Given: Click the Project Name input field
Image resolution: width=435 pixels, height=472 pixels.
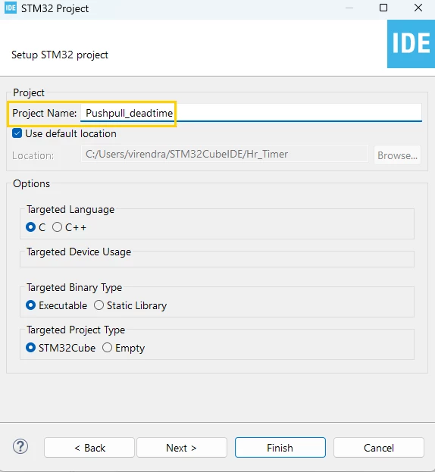Looking at the screenshot, I should 251,113.
